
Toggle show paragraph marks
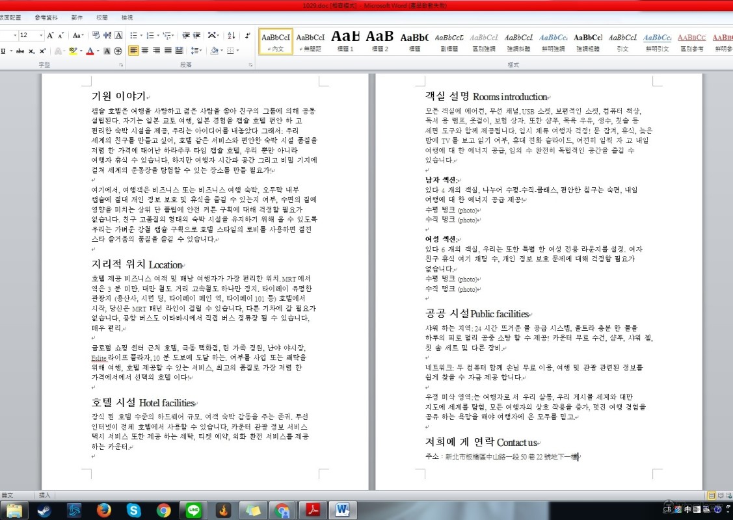[x=248, y=35]
